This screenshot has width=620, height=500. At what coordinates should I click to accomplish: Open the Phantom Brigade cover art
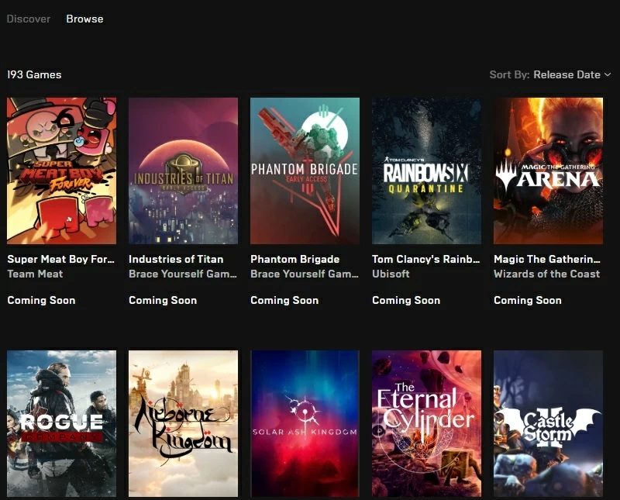pos(305,171)
